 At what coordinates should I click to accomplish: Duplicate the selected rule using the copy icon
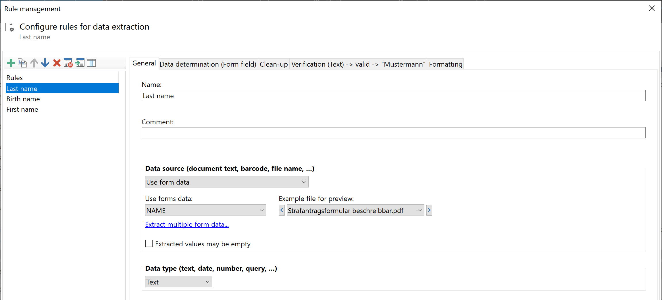[22, 63]
